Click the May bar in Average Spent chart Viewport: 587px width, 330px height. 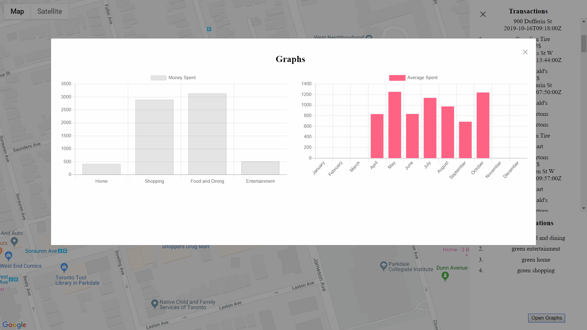tap(394, 125)
